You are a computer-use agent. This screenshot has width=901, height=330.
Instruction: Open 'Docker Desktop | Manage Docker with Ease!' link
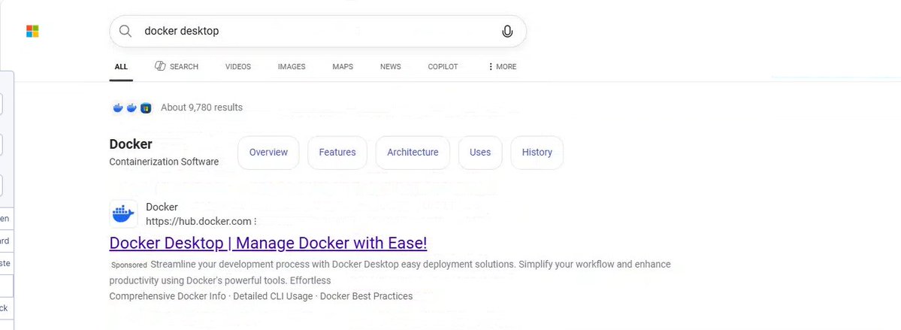click(x=268, y=244)
